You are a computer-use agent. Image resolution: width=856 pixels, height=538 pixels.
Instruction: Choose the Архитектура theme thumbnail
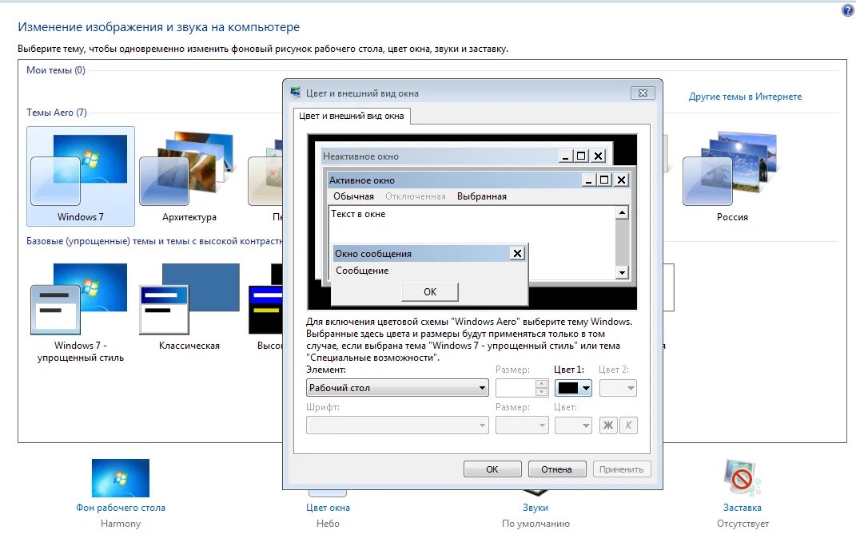click(189, 176)
